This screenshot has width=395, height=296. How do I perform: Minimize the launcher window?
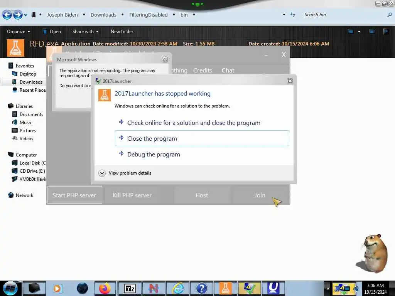coord(266,55)
